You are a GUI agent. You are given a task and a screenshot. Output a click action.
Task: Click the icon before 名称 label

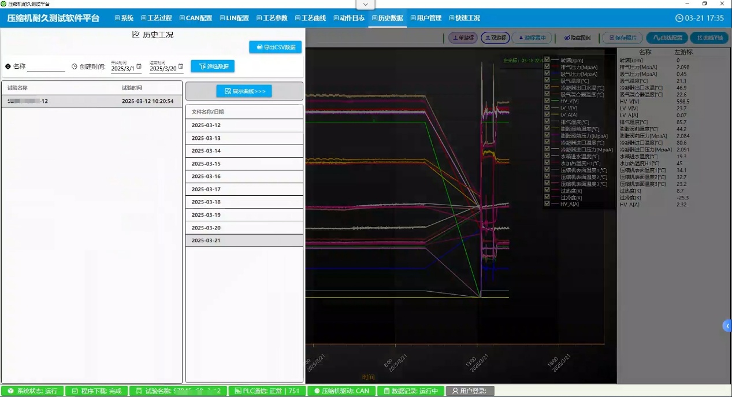[x=8, y=66]
